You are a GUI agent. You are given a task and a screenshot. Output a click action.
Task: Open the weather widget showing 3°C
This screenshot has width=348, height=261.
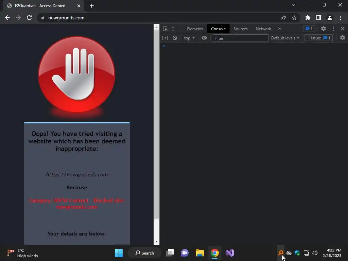[x=23, y=253]
